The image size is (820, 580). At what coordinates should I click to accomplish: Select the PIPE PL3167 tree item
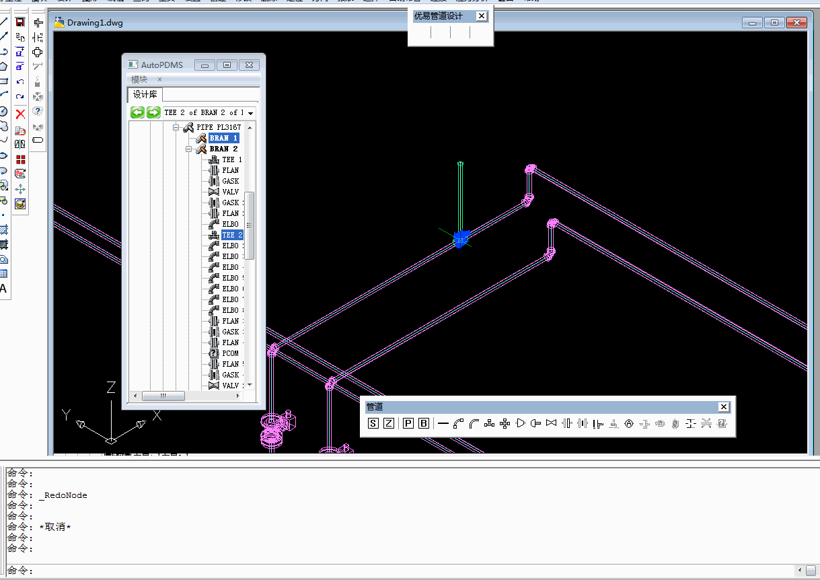click(x=219, y=127)
